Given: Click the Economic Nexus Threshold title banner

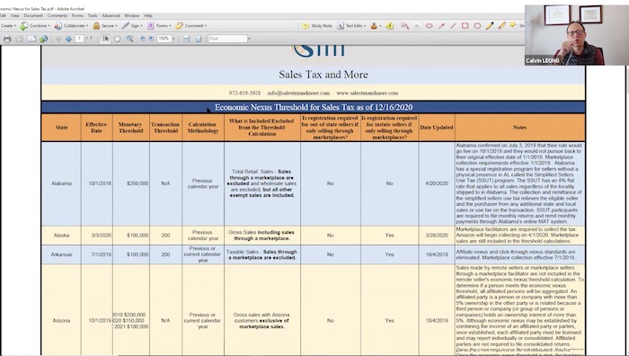Looking at the screenshot, I should coord(313,107).
